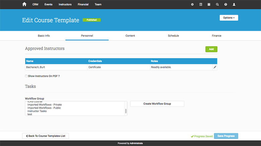Open the search magnifier icon
261x146 pixels.
pos(217,4)
